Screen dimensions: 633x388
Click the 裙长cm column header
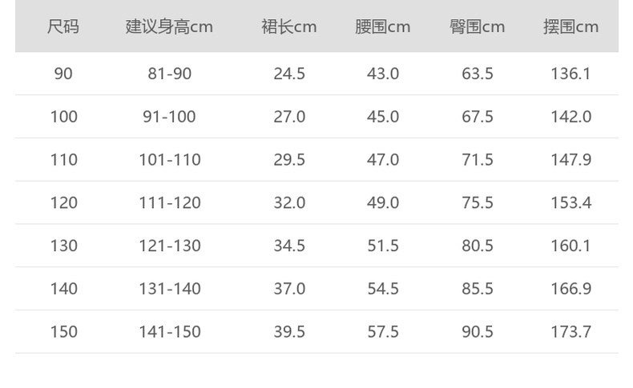coord(289,26)
